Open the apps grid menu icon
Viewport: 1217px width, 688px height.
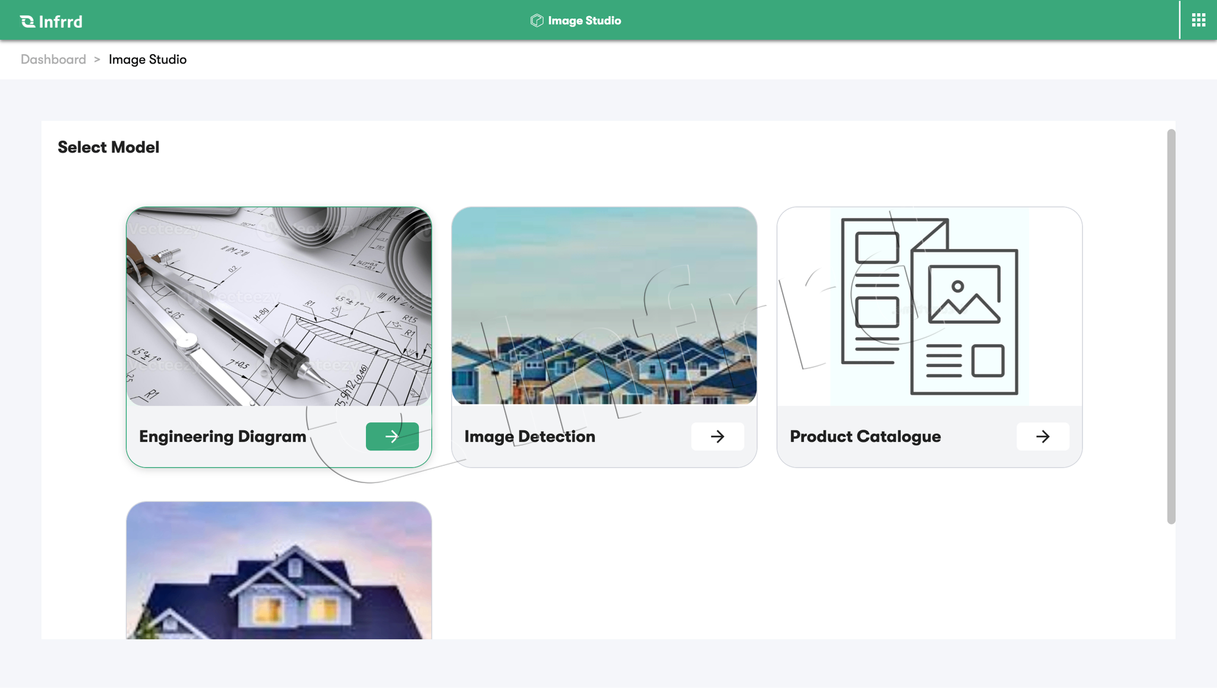coord(1198,20)
